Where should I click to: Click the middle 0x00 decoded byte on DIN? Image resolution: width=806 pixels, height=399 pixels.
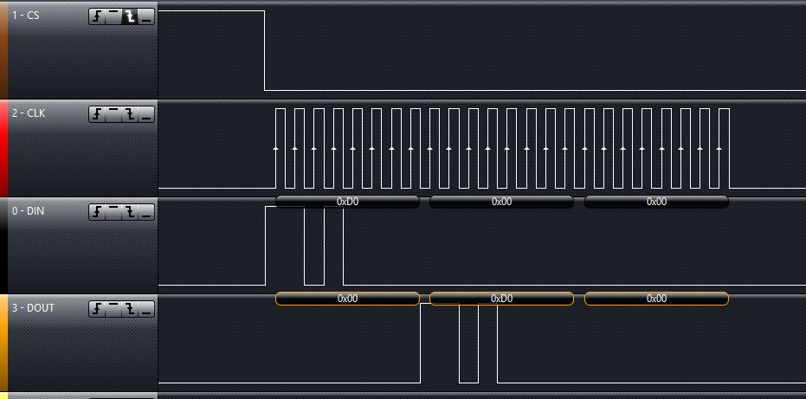point(501,202)
